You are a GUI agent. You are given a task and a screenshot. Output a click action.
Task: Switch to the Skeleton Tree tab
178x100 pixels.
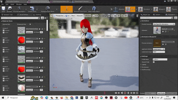coord(7,15)
